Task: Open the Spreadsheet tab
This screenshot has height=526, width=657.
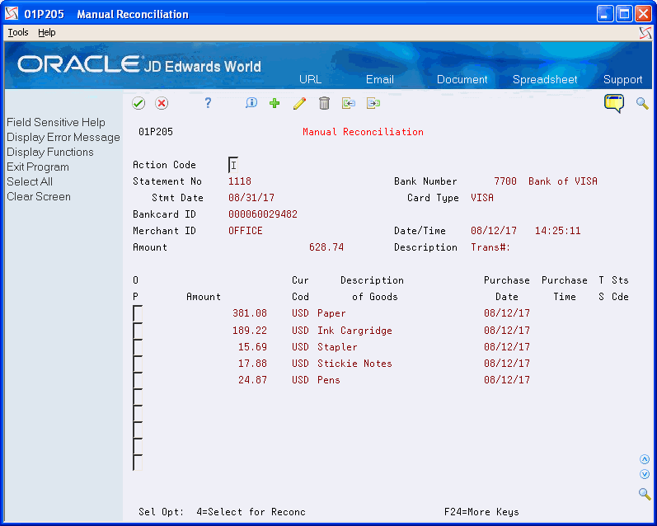Action: tap(545, 79)
